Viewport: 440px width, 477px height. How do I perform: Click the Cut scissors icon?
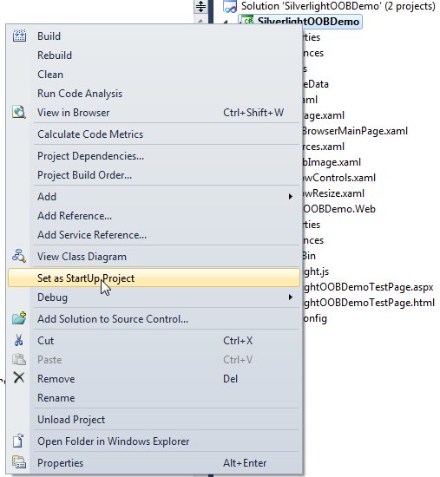(19, 340)
